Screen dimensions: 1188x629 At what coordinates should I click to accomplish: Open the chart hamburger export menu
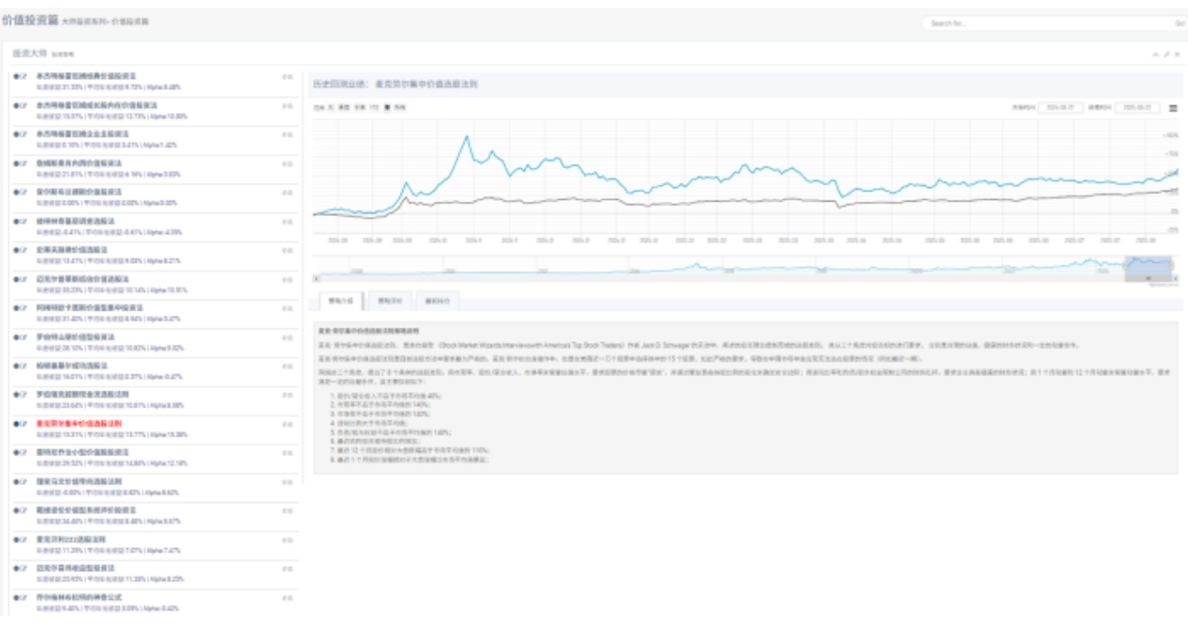click(1173, 107)
